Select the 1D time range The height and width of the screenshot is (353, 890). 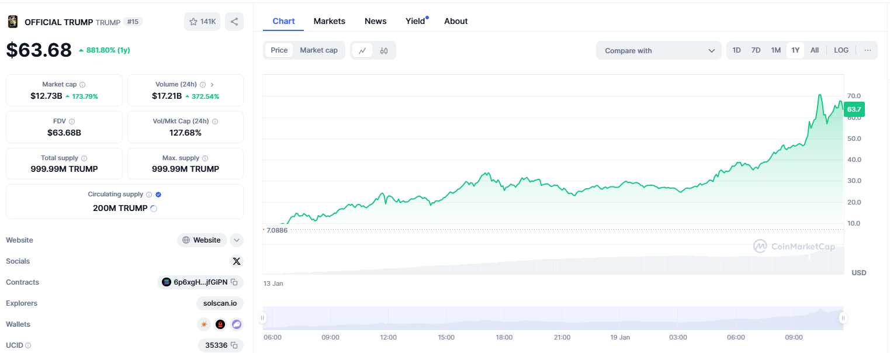tap(737, 50)
